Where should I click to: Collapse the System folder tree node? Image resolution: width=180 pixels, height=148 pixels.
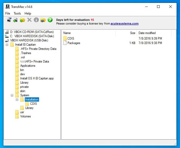coord(12,95)
